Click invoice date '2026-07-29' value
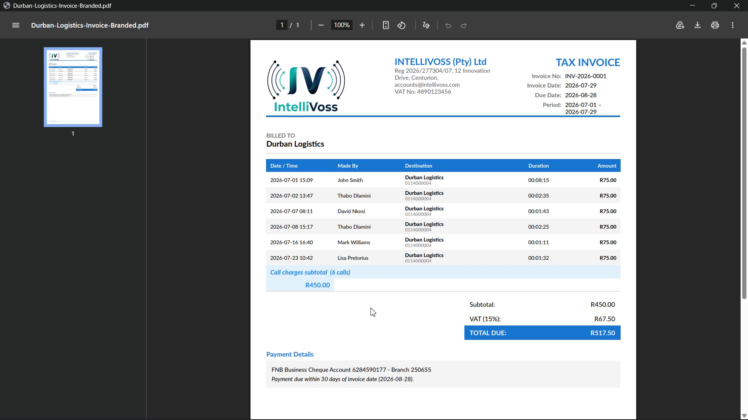The image size is (748, 420). 580,86
